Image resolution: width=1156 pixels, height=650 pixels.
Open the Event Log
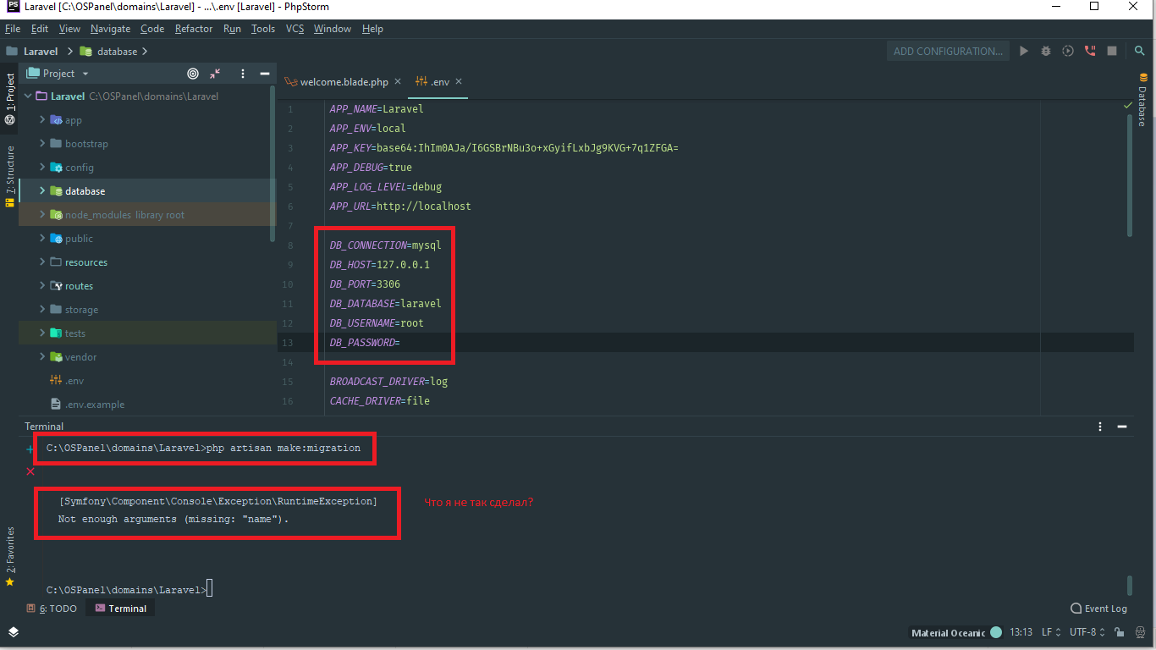tap(1099, 609)
